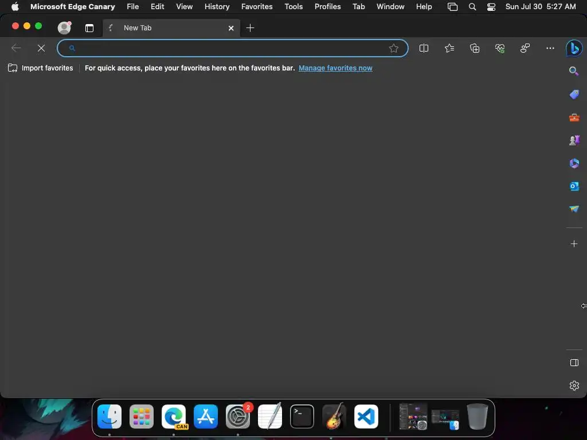This screenshot has width=587, height=440.
Task: Open the Collections button
Action: (474, 48)
